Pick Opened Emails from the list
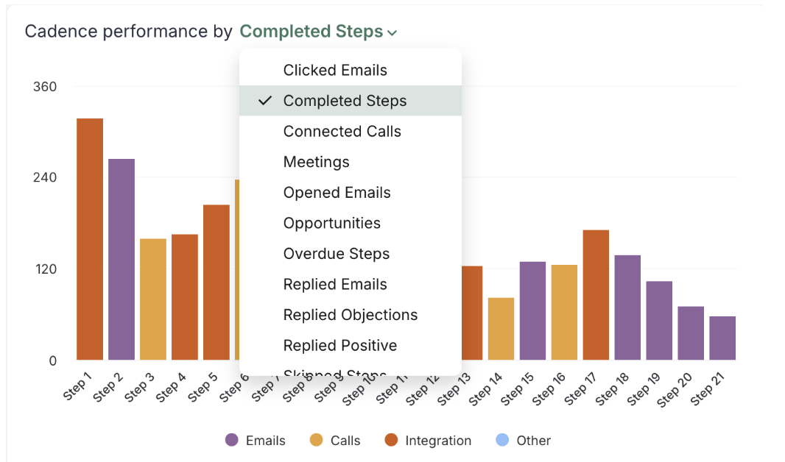Image resolution: width=785 pixels, height=462 pixels. pos(337,192)
